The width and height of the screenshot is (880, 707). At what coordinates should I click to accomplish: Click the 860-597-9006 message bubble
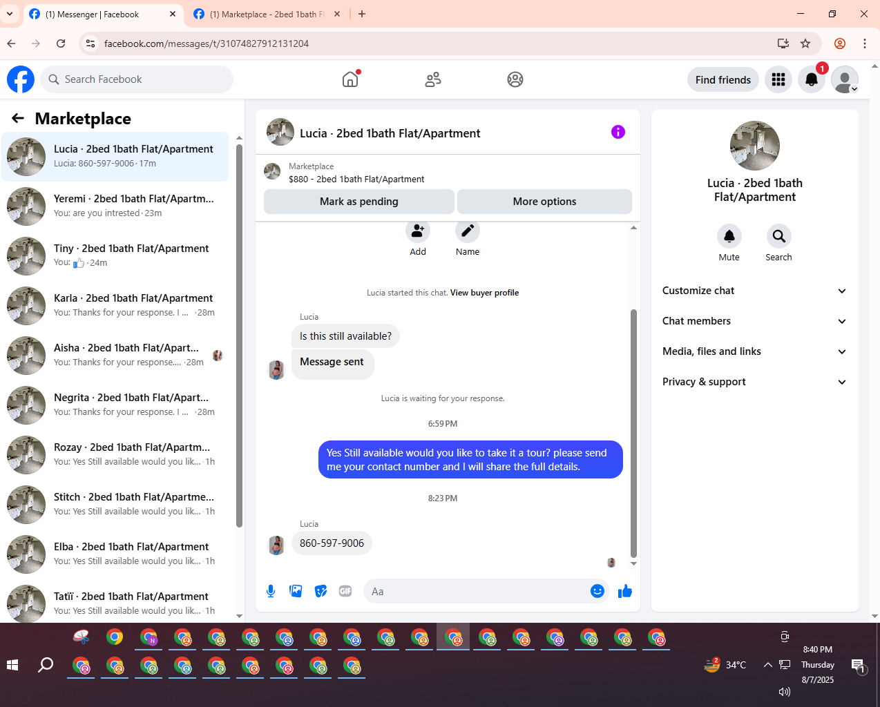(332, 543)
